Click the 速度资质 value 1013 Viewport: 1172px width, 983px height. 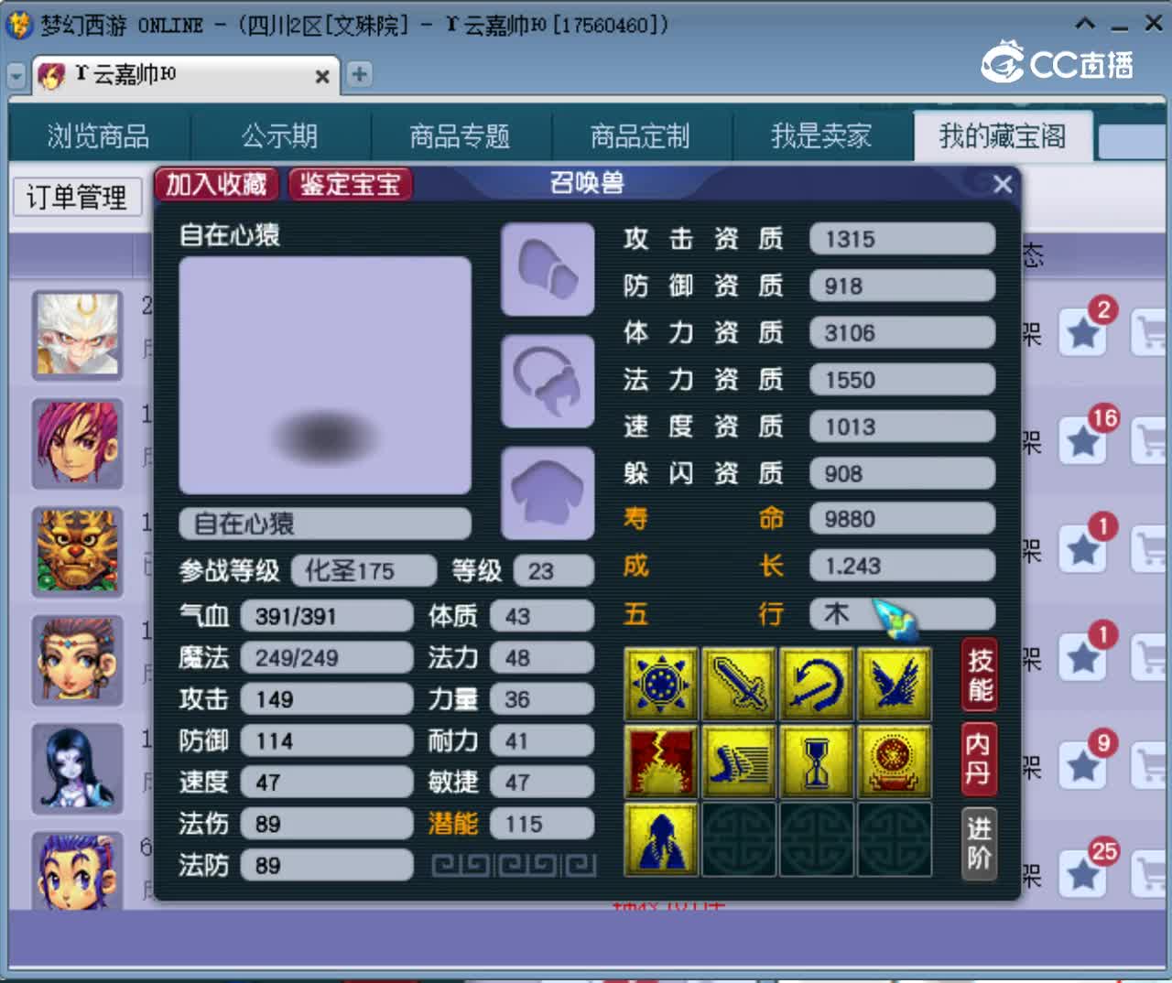pyautogui.click(x=902, y=427)
